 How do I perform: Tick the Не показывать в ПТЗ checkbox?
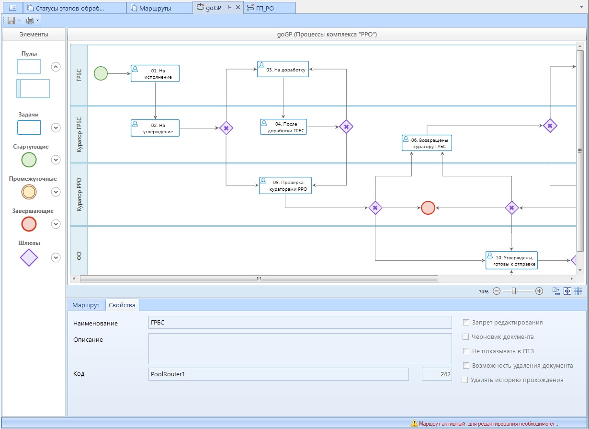466,351
